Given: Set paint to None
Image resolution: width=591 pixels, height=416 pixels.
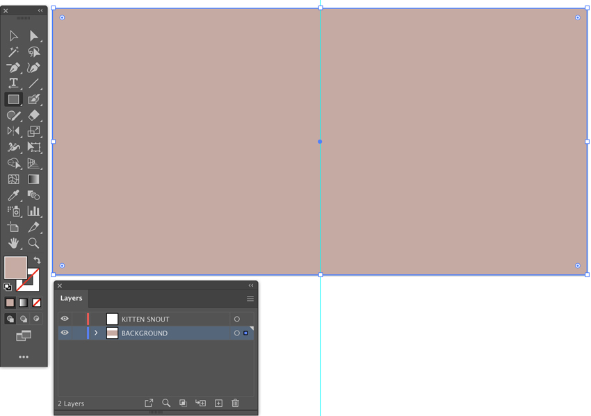Looking at the screenshot, I should click(x=37, y=303).
